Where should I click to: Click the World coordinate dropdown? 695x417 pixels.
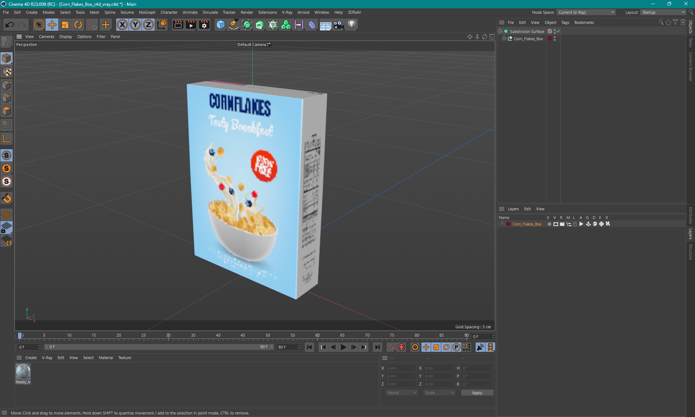401,393
